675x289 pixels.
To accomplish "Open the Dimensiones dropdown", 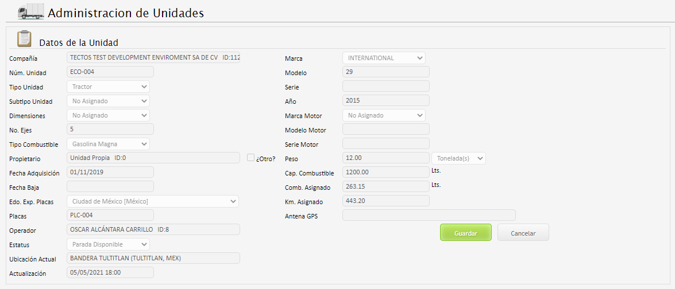I will (108, 115).
